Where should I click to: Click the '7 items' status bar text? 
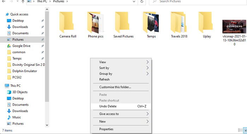click(7, 130)
